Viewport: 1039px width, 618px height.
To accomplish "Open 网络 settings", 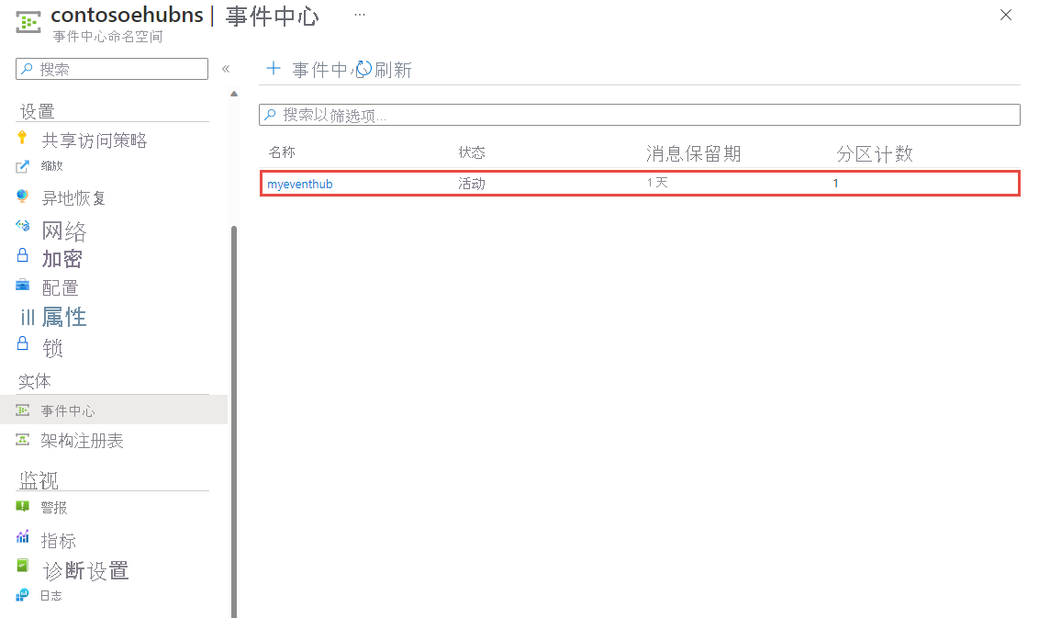I will pyautogui.click(x=64, y=231).
